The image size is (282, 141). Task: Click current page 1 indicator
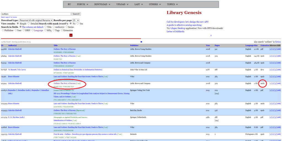(71, 36)
